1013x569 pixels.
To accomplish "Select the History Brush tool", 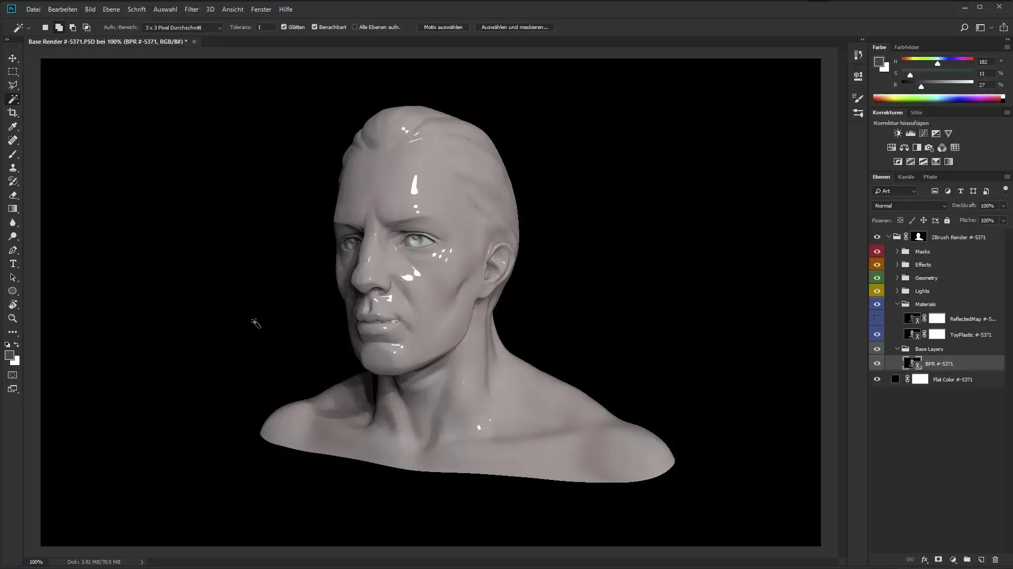I will pyautogui.click(x=13, y=181).
